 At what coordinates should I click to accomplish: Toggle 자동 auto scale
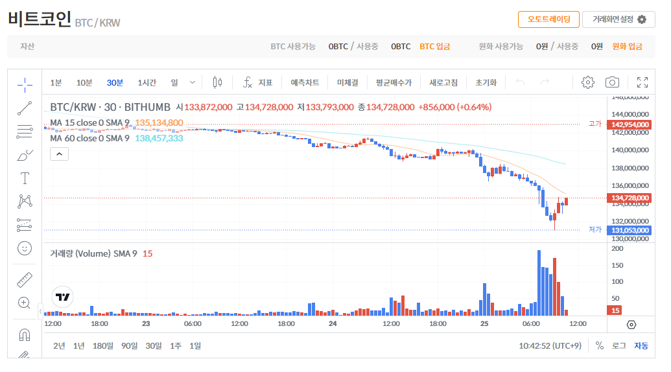coord(641,345)
